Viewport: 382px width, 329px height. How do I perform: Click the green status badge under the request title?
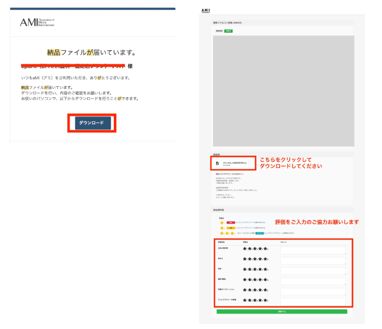click(x=228, y=31)
